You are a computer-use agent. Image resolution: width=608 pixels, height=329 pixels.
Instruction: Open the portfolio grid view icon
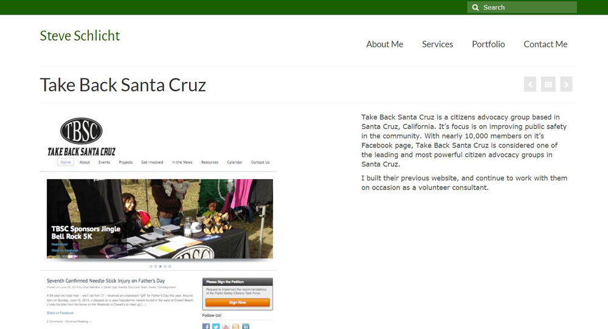coord(548,84)
